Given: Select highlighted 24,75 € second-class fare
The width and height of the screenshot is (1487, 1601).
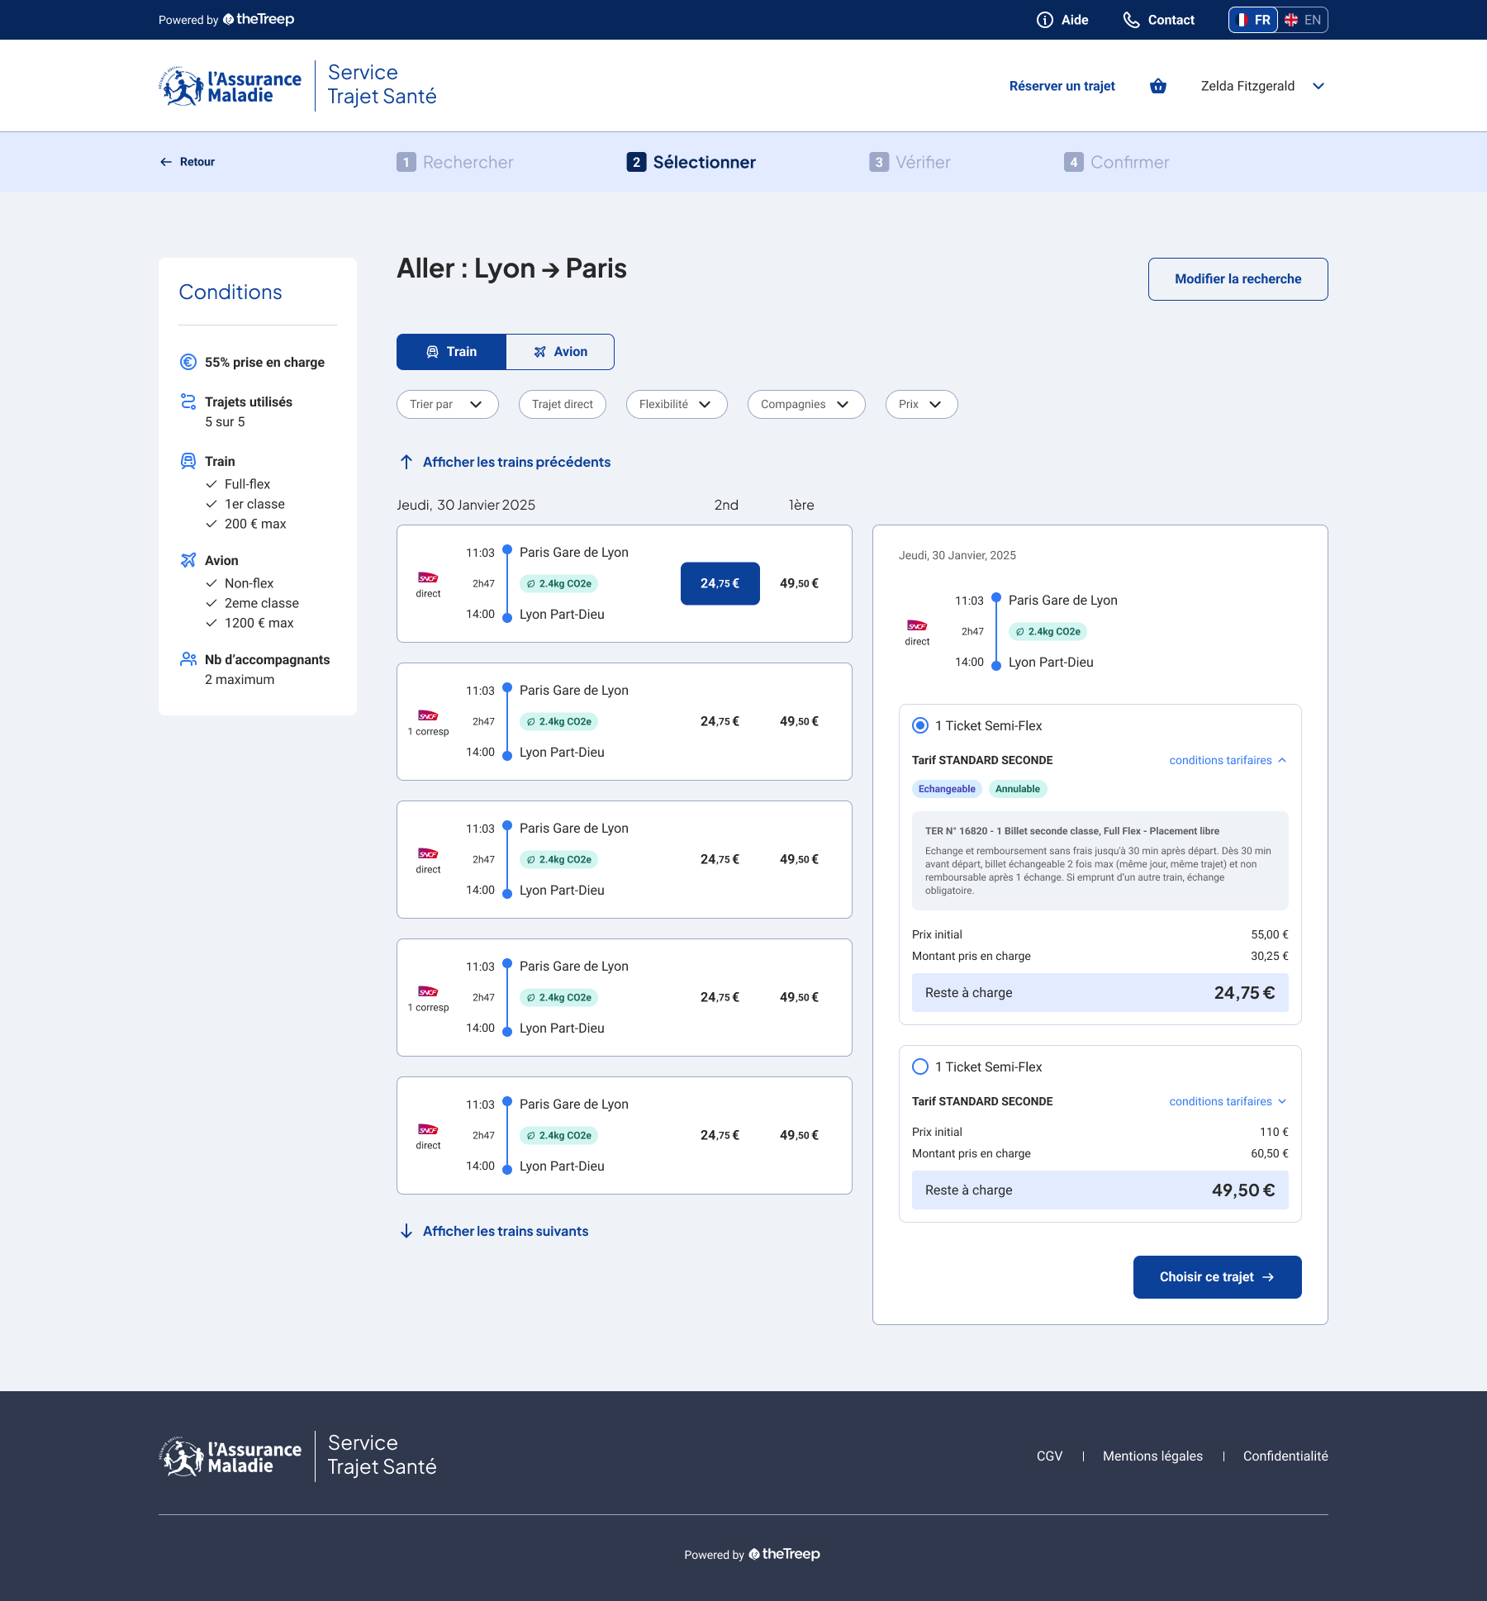Looking at the screenshot, I should coord(720,583).
